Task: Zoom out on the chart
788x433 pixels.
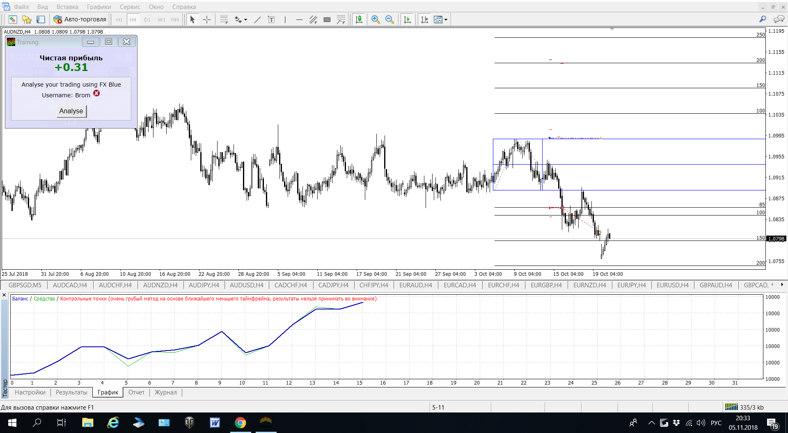Action: (x=389, y=19)
